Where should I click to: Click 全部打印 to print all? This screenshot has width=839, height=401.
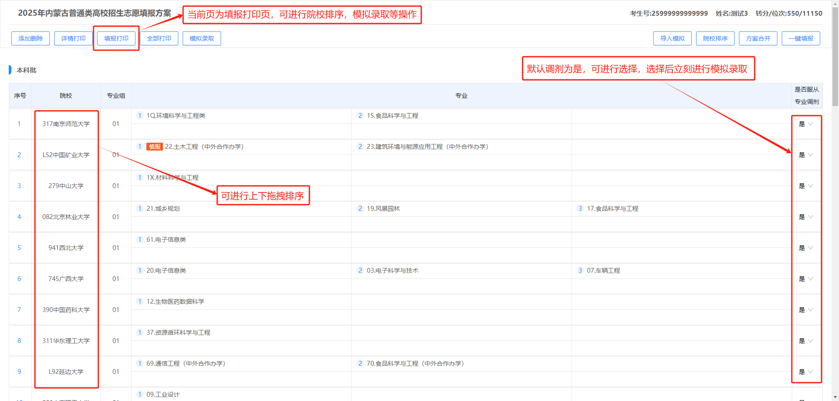click(159, 38)
